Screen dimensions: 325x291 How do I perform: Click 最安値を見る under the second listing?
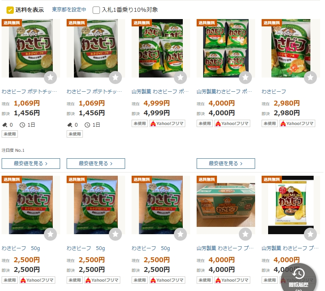tap(96, 164)
